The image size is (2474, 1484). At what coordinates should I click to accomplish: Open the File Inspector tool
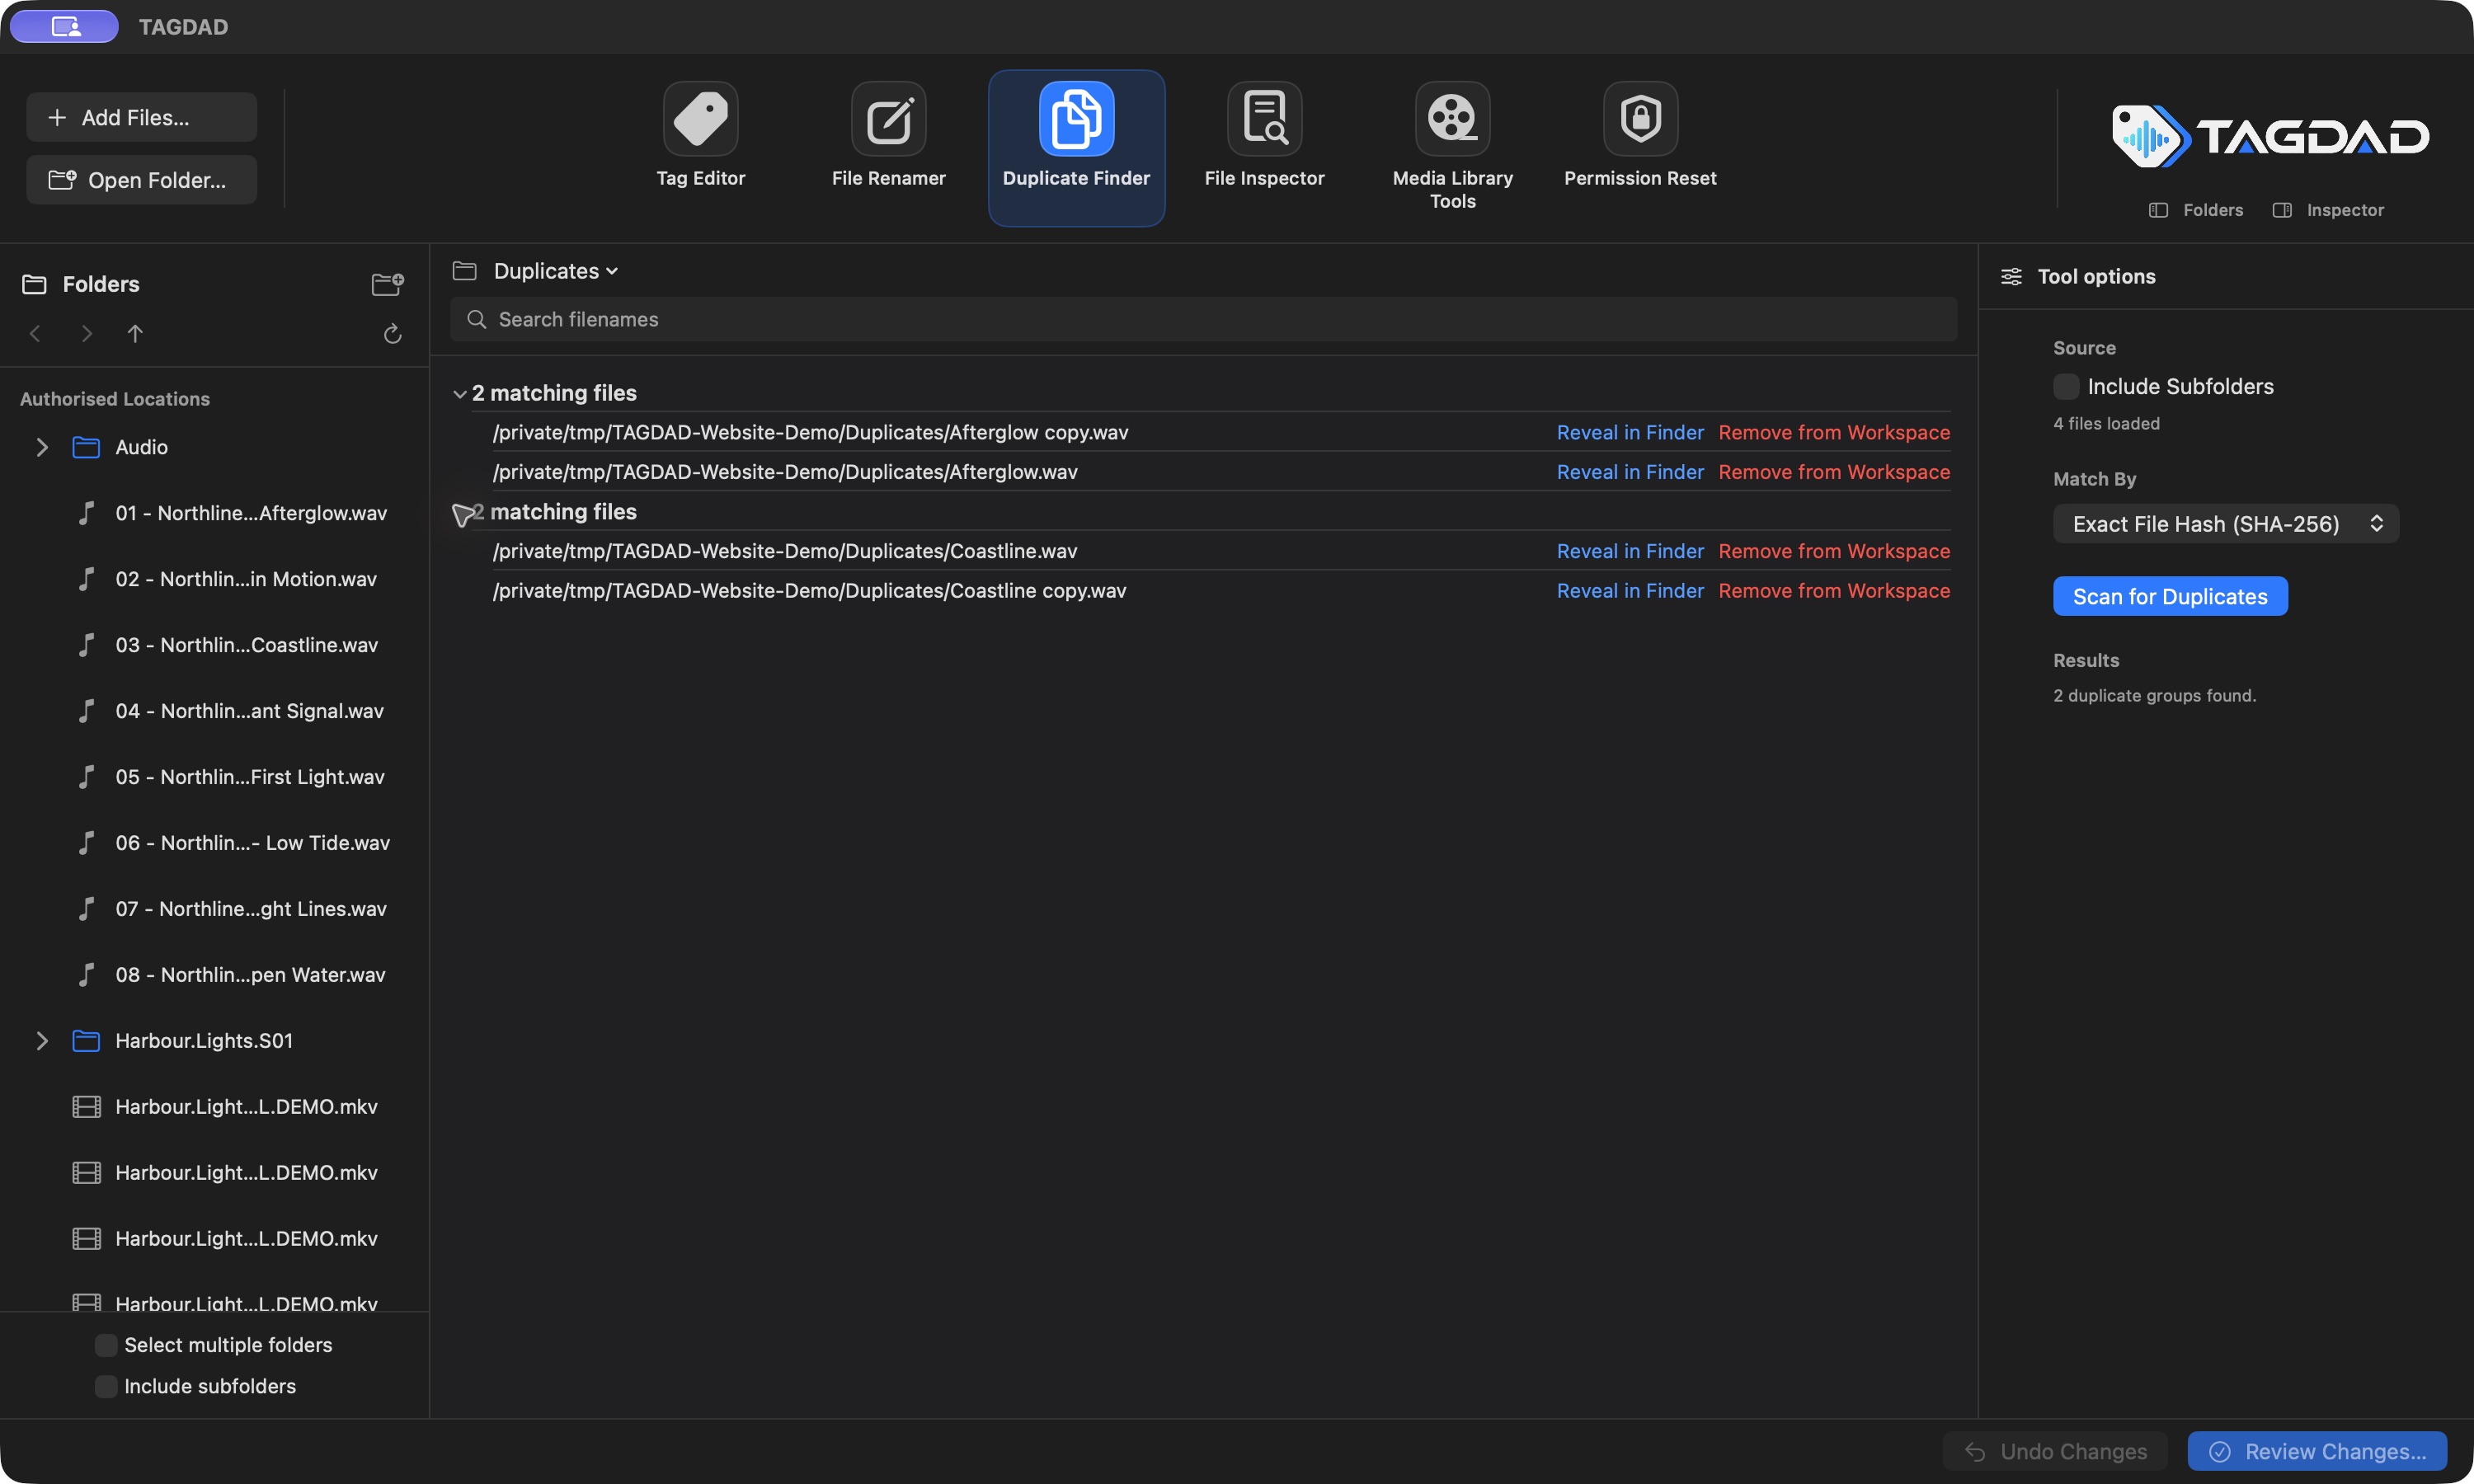tap(1264, 137)
